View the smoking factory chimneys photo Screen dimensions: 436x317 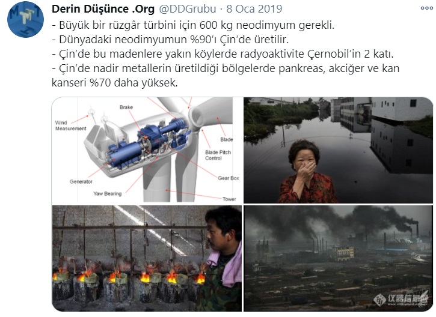tap(339, 258)
